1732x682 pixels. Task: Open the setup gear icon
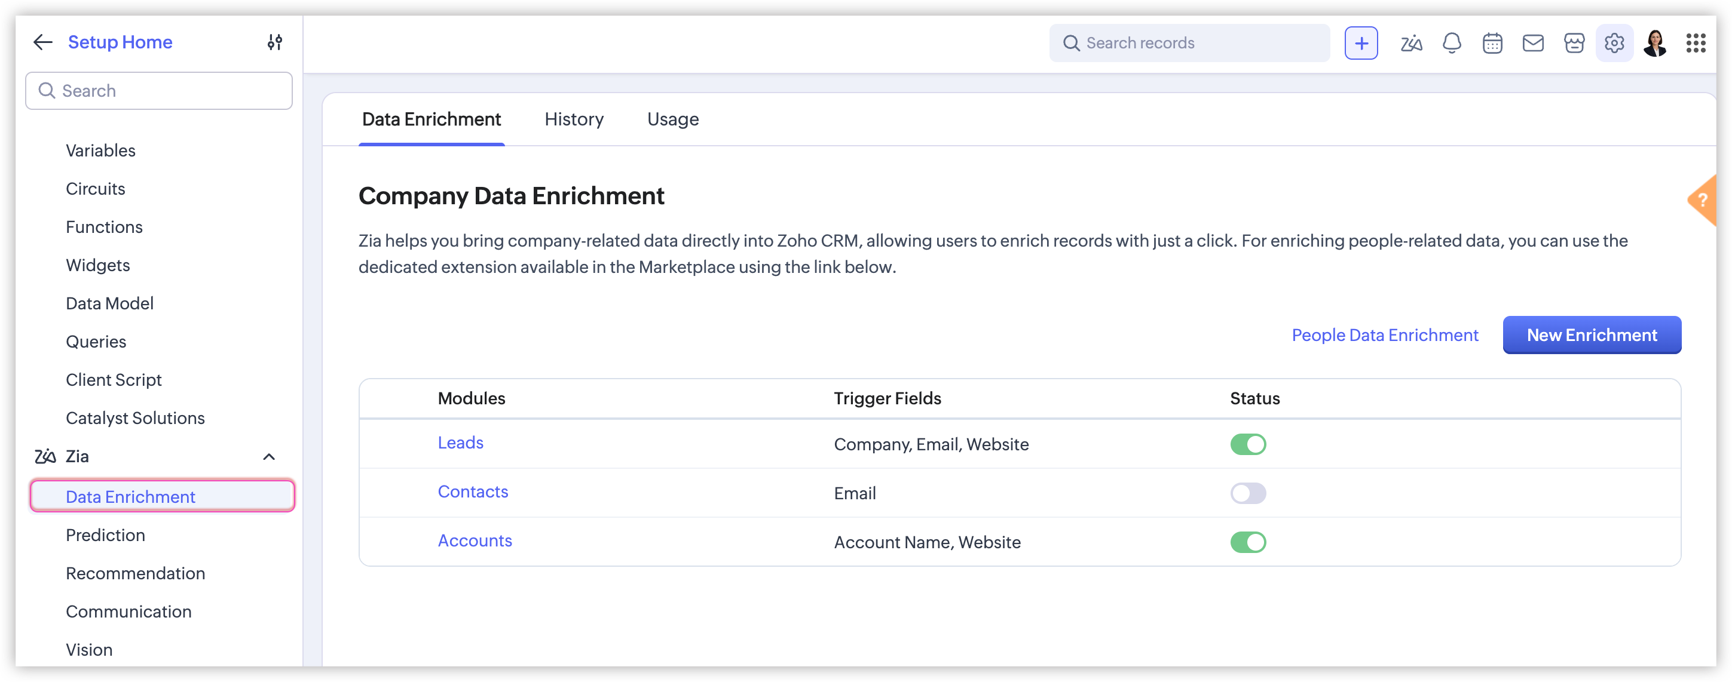coord(1614,44)
